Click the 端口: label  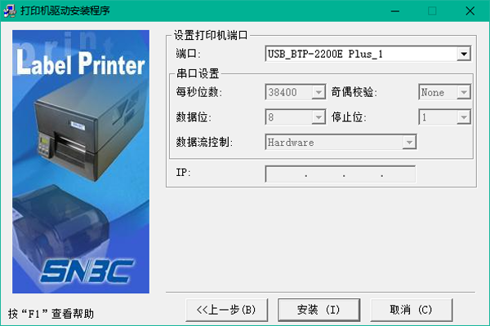(188, 54)
